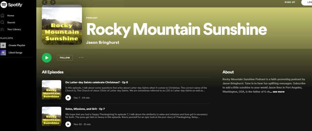
Task: Click the Log In button
Action: coord(307,2)
